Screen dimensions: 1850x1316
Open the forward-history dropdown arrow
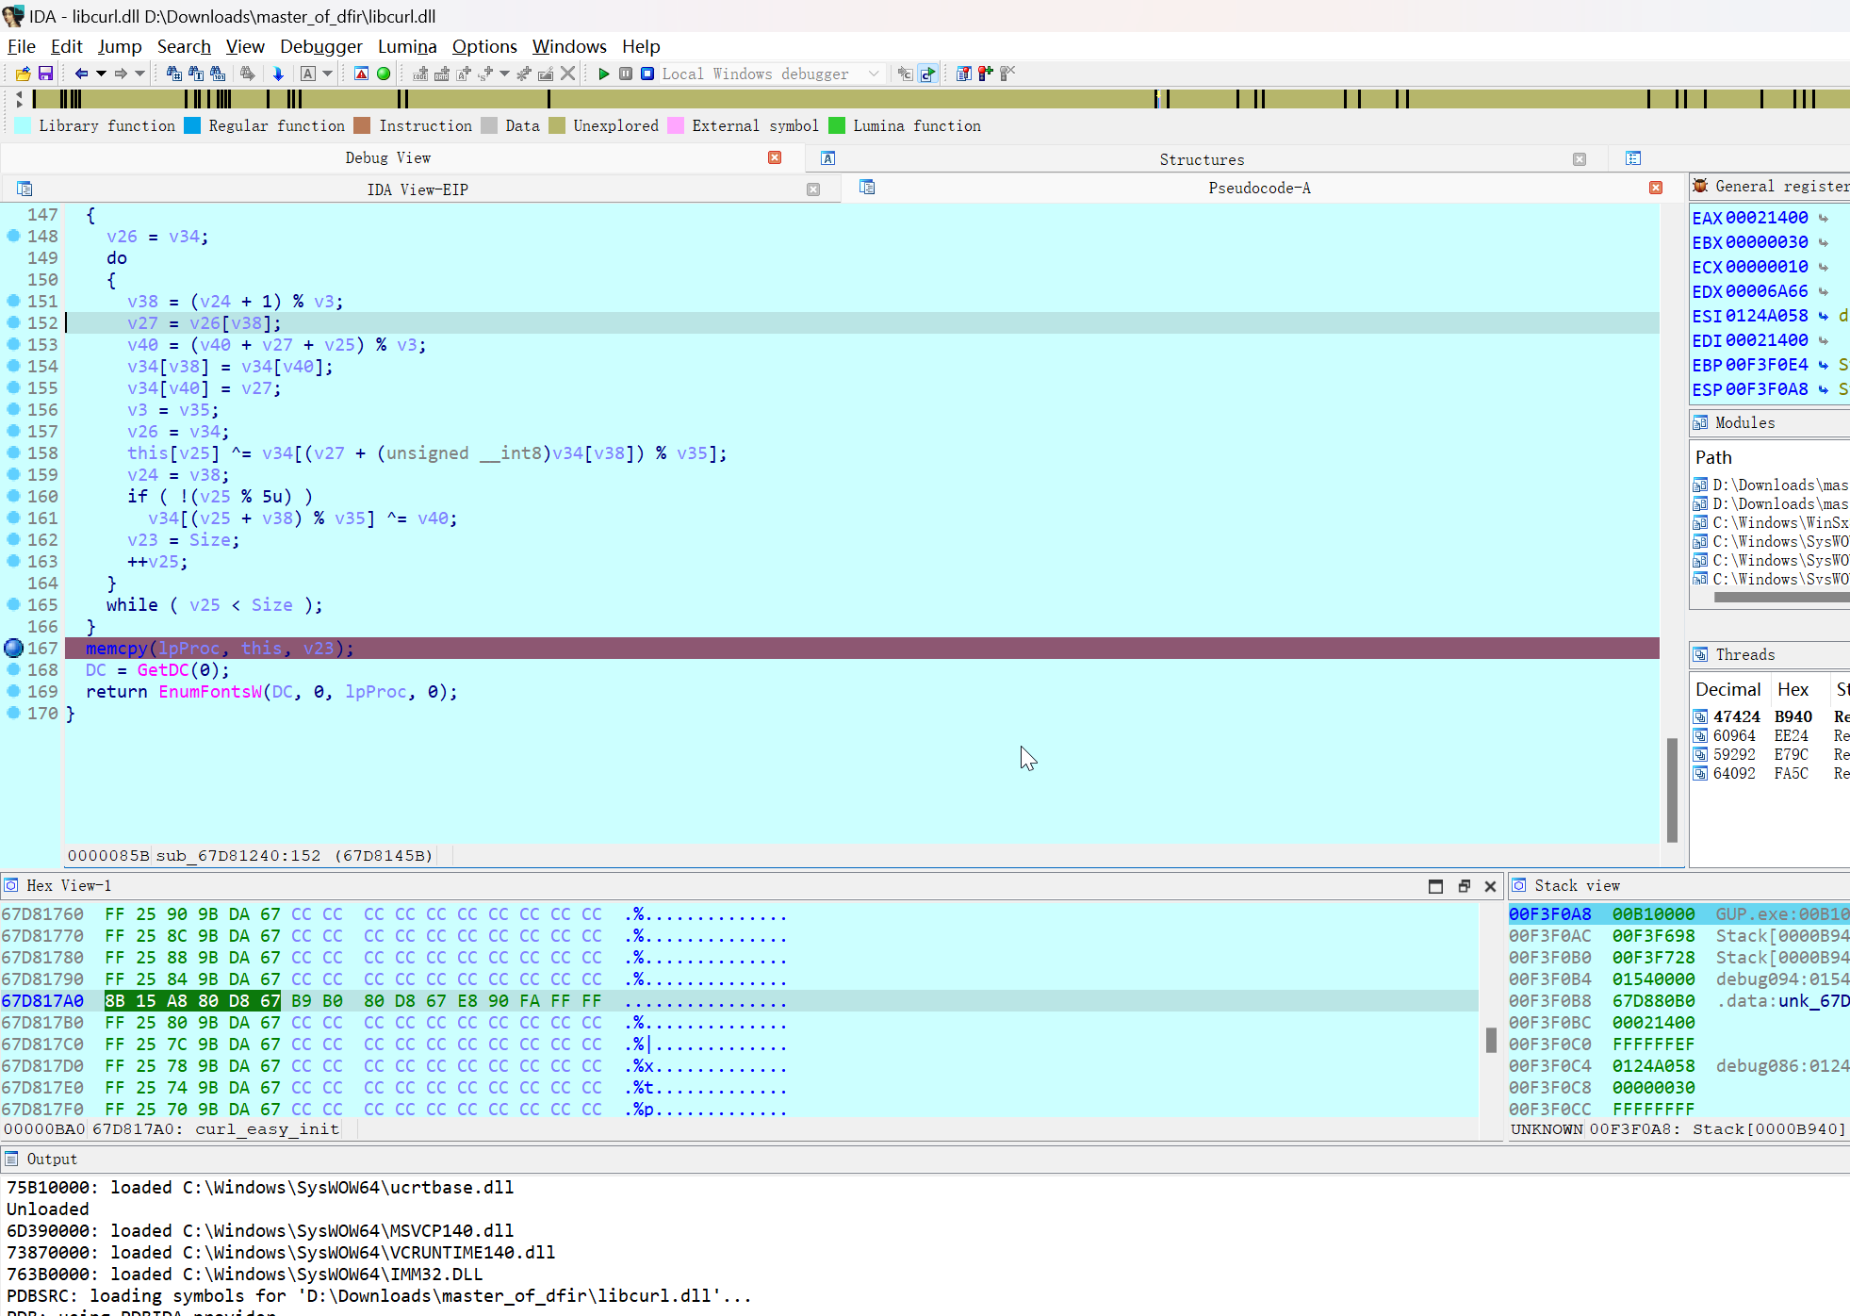pos(139,74)
